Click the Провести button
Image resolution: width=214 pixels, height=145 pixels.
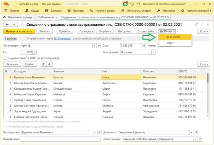(65, 32)
